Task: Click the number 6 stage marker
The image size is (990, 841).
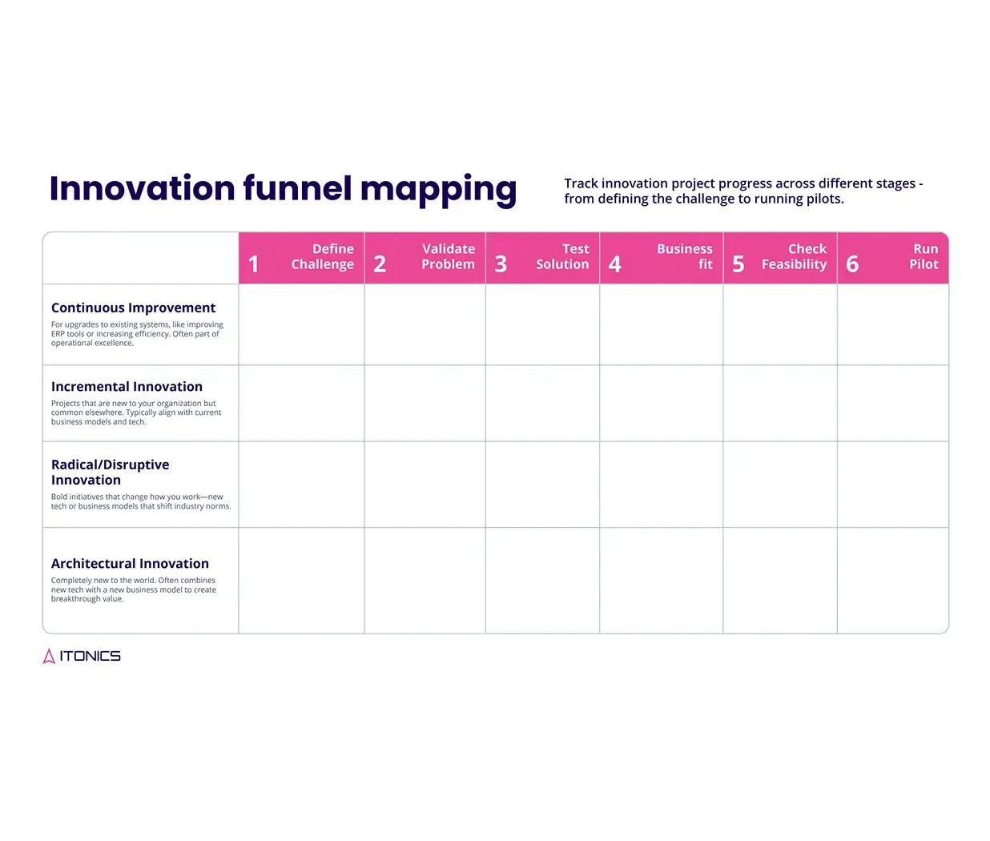Action: (x=852, y=264)
